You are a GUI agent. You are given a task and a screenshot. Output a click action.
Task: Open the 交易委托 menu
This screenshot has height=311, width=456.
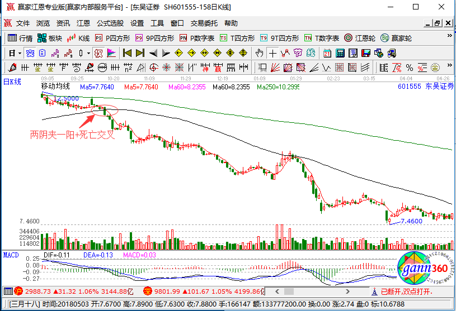click(x=204, y=23)
